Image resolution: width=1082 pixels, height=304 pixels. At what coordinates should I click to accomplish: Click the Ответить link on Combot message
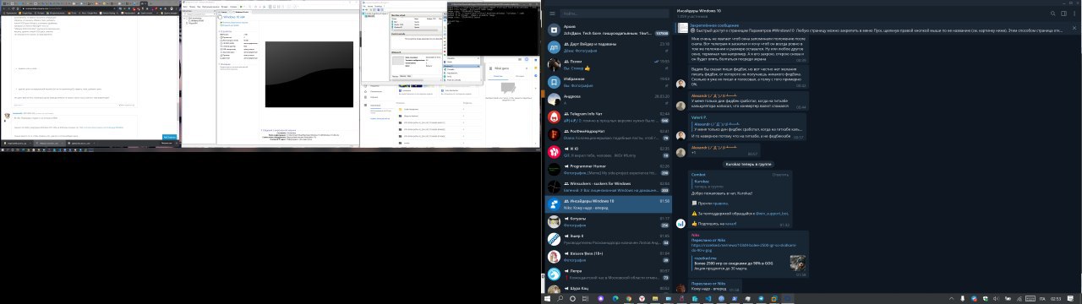tap(780, 175)
